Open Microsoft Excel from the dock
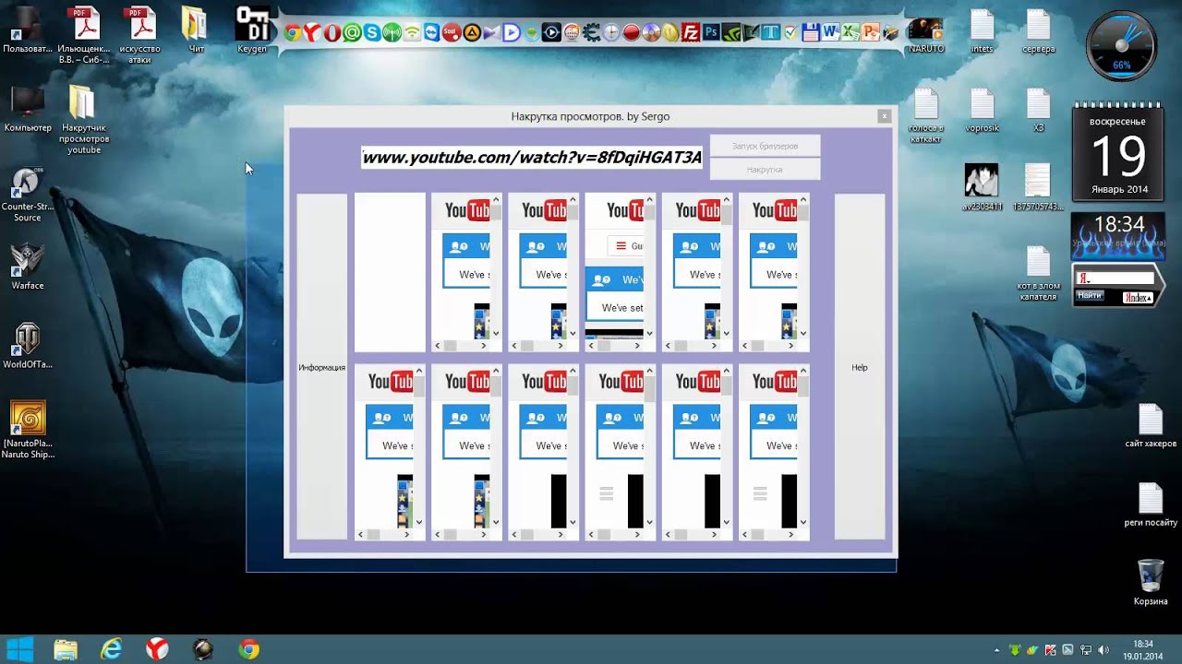This screenshot has height=664, width=1182. pyautogui.click(x=850, y=33)
